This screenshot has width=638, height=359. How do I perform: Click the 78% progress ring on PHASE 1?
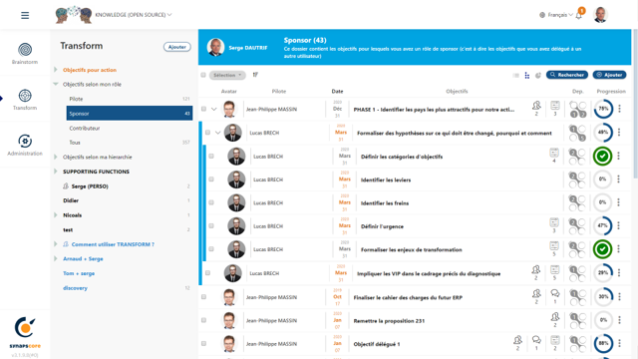coord(603,109)
